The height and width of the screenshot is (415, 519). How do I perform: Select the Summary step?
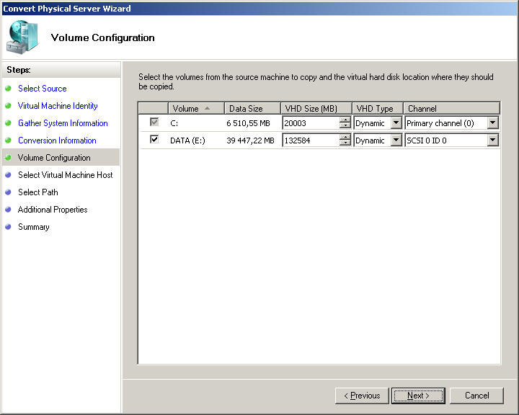[x=34, y=227]
